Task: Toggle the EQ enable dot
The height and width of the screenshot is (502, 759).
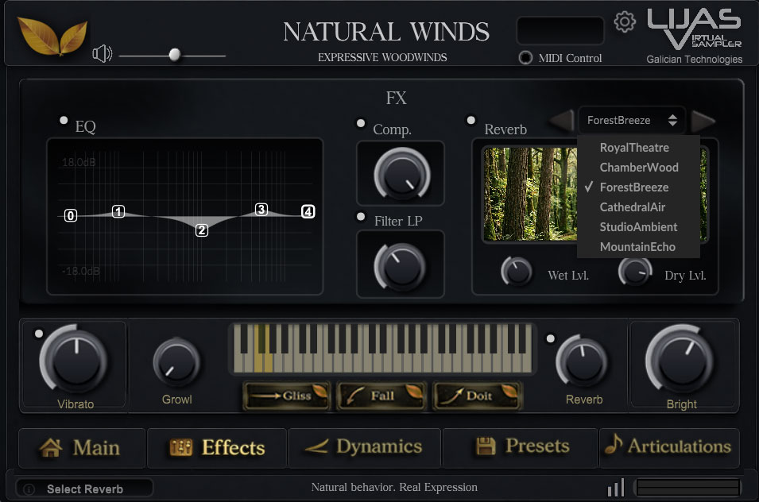Action: coord(64,120)
